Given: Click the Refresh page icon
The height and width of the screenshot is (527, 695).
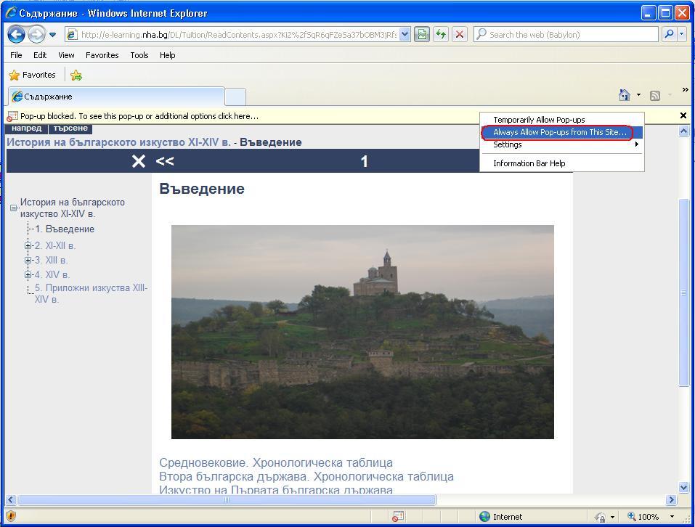Looking at the screenshot, I should coord(440,34).
